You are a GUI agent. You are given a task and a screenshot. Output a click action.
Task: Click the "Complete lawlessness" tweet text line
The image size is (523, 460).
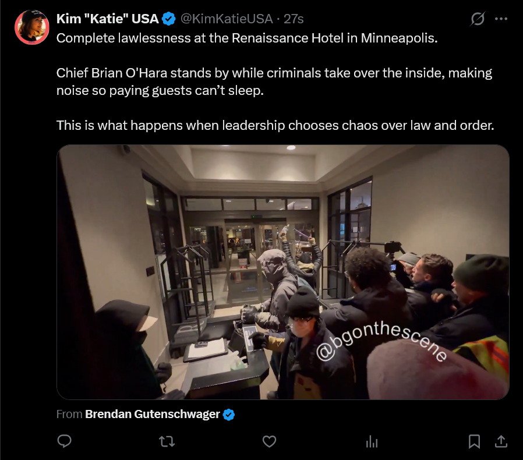point(247,38)
